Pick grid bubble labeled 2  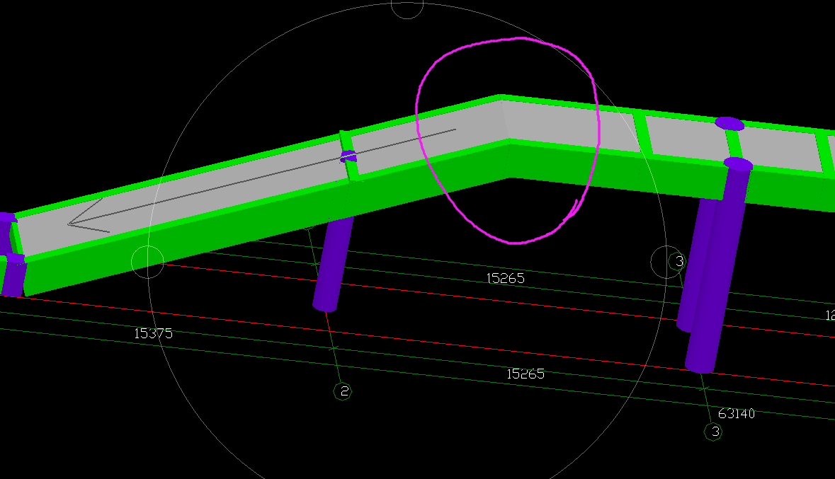(342, 392)
